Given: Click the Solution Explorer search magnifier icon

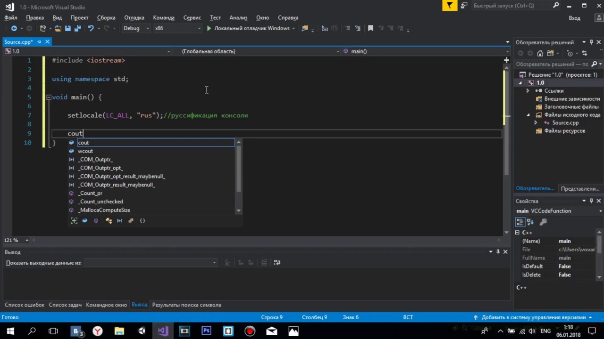Looking at the screenshot, I should tap(595, 64).
